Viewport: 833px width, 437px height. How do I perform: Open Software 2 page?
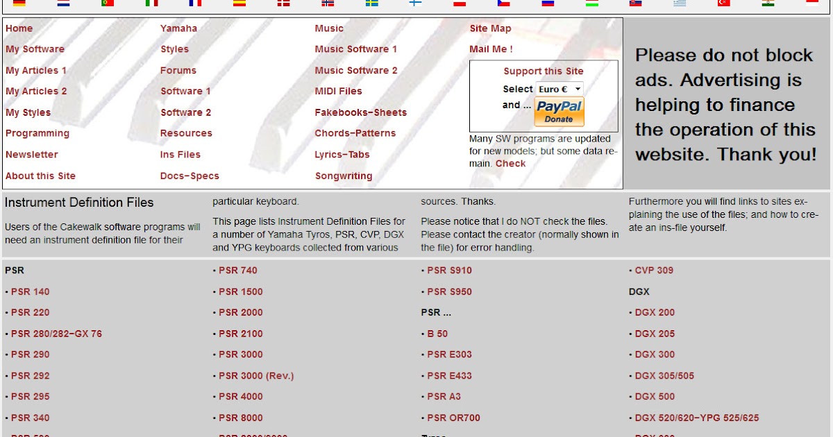point(185,112)
